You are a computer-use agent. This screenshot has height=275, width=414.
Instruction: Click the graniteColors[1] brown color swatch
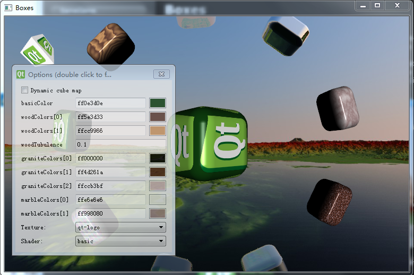(x=158, y=172)
